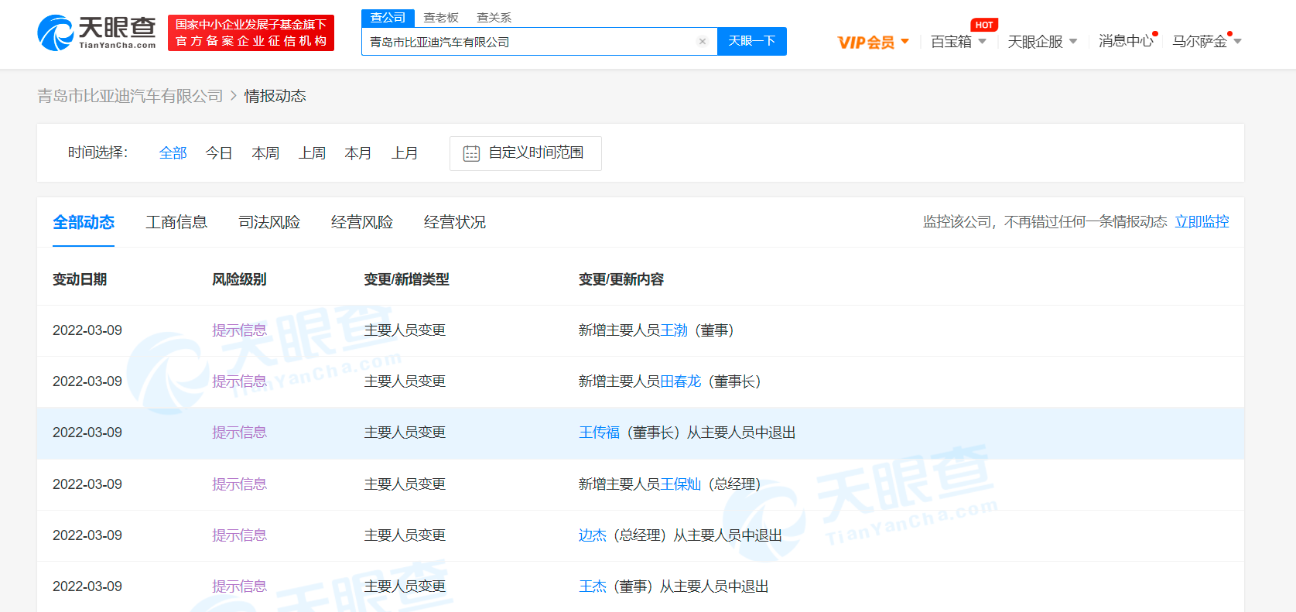The height and width of the screenshot is (612, 1296).
Task: Open 消息中心 notifications
Action: click(x=1125, y=41)
